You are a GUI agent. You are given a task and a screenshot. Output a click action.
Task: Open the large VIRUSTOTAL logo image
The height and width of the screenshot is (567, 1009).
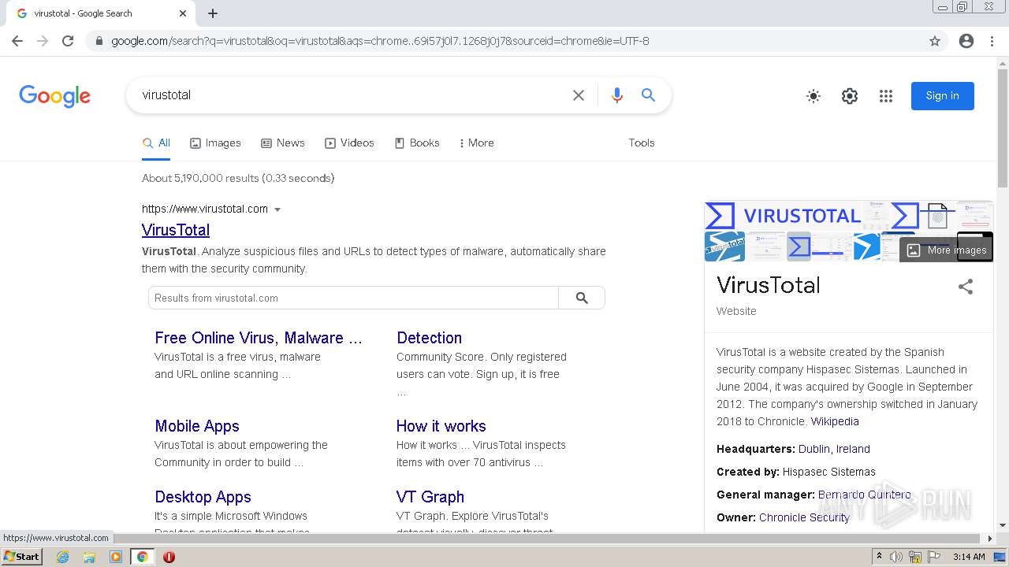pos(782,216)
